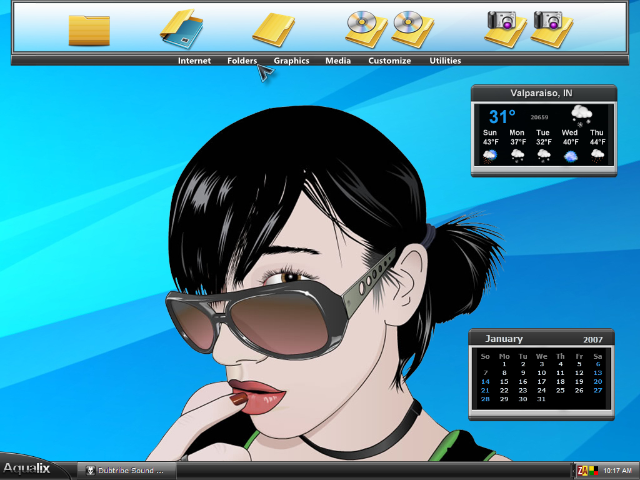Open the second CD disc folder icon

coord(412,29)
